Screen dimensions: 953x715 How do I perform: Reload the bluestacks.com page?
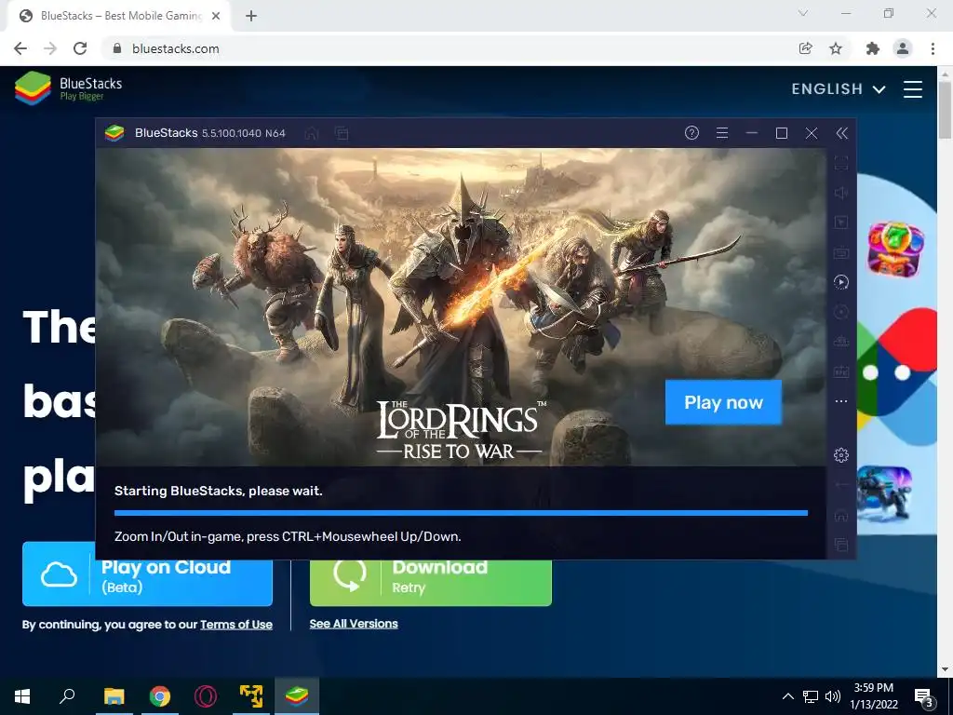click(x=80, y=48)
